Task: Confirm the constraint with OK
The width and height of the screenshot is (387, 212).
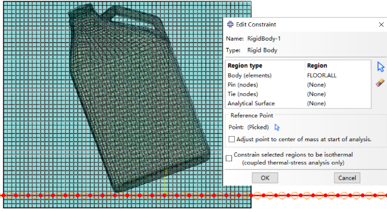Action: point(265,178)
